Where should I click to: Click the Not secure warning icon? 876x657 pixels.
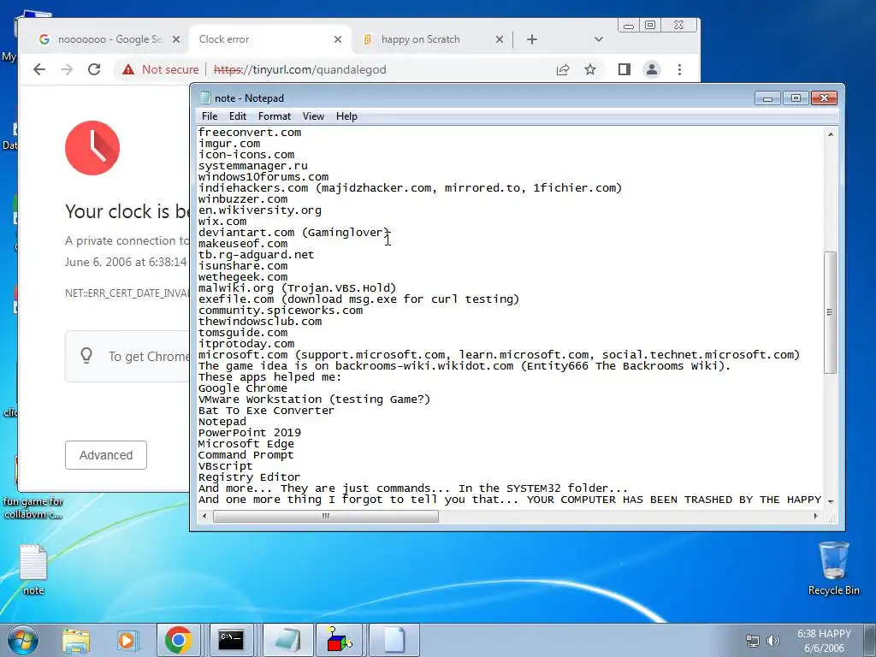[x=128, y=69]
